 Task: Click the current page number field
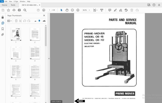(50, 10)
